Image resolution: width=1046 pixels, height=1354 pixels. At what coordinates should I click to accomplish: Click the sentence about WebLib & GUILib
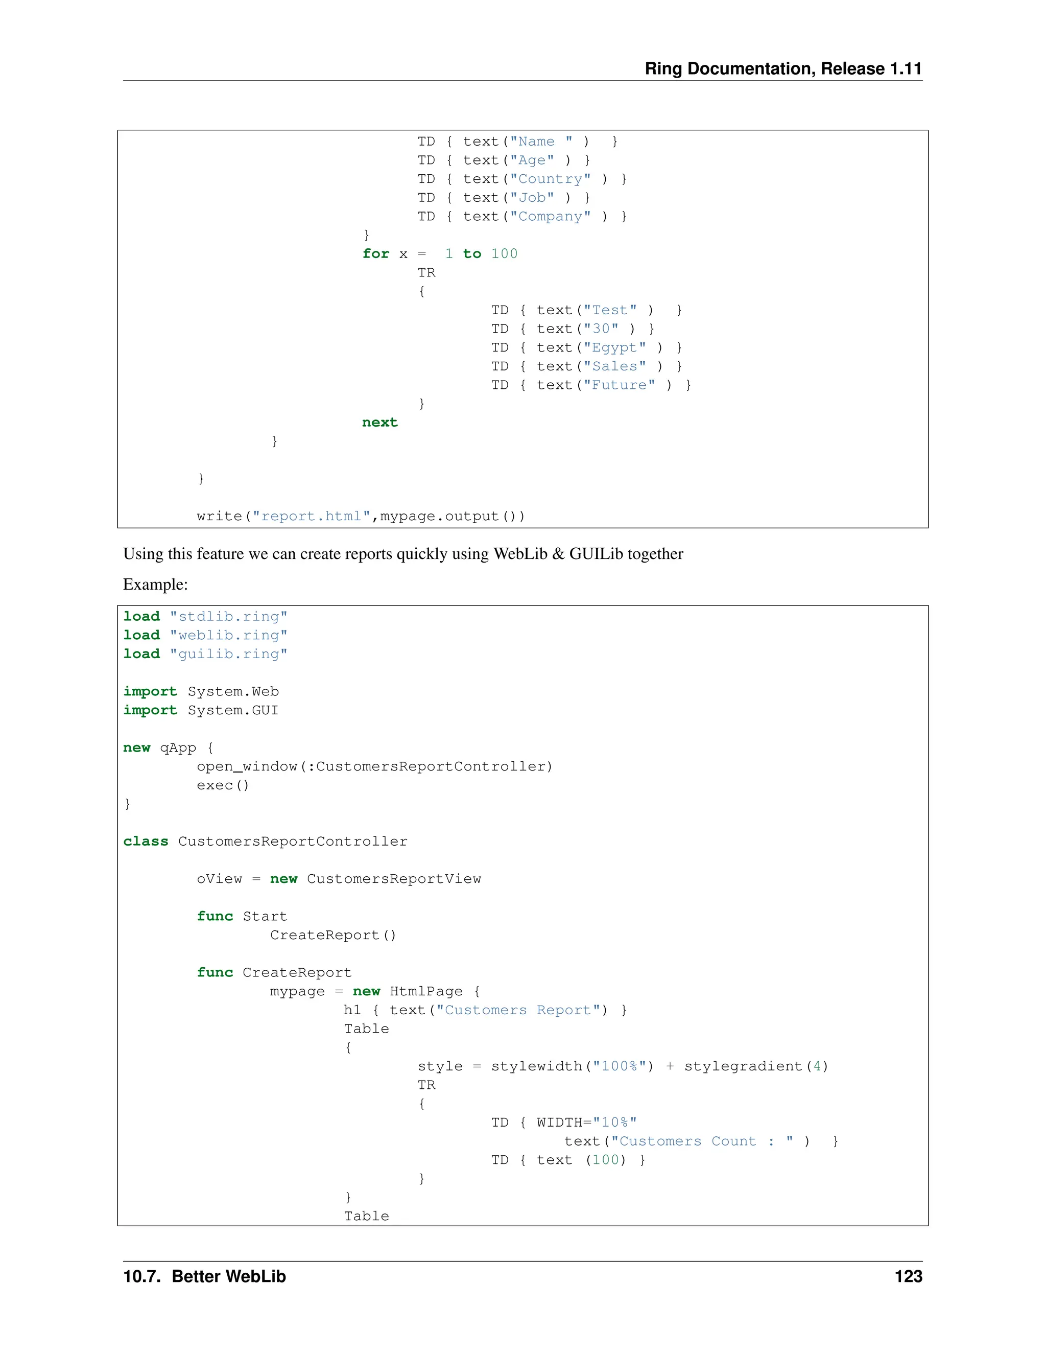[403, 554]
